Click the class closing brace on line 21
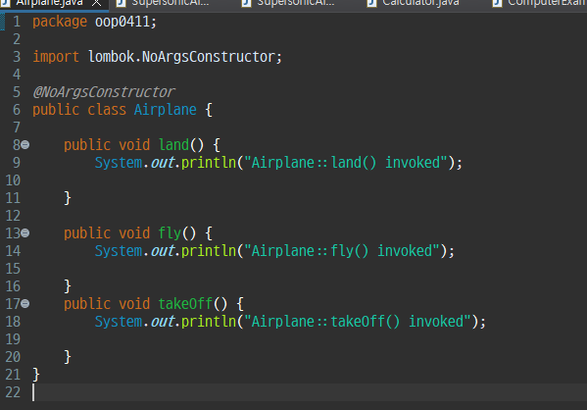Image resolution: width=587 pixels, height=410 pixels. tap(36, 375)
